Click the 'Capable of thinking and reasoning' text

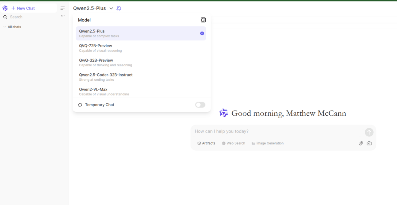pos(105,65)
